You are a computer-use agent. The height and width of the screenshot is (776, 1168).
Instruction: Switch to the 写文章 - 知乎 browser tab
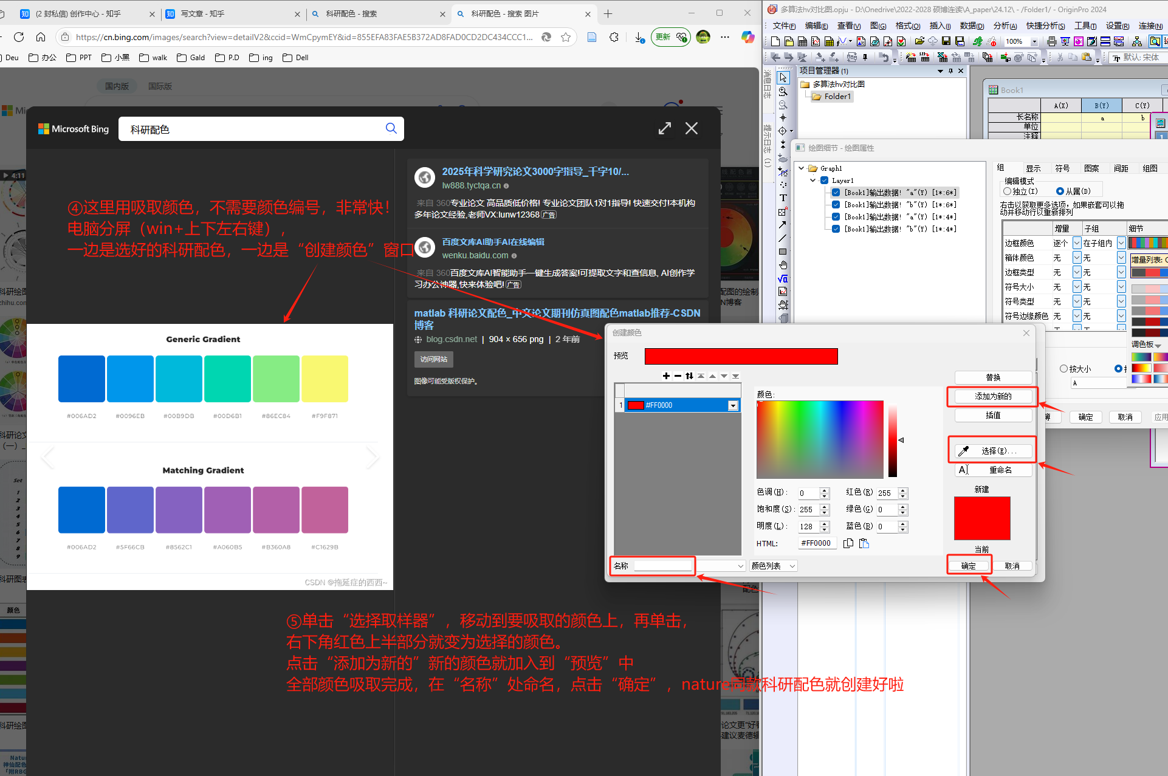click(x=202, y=13)
